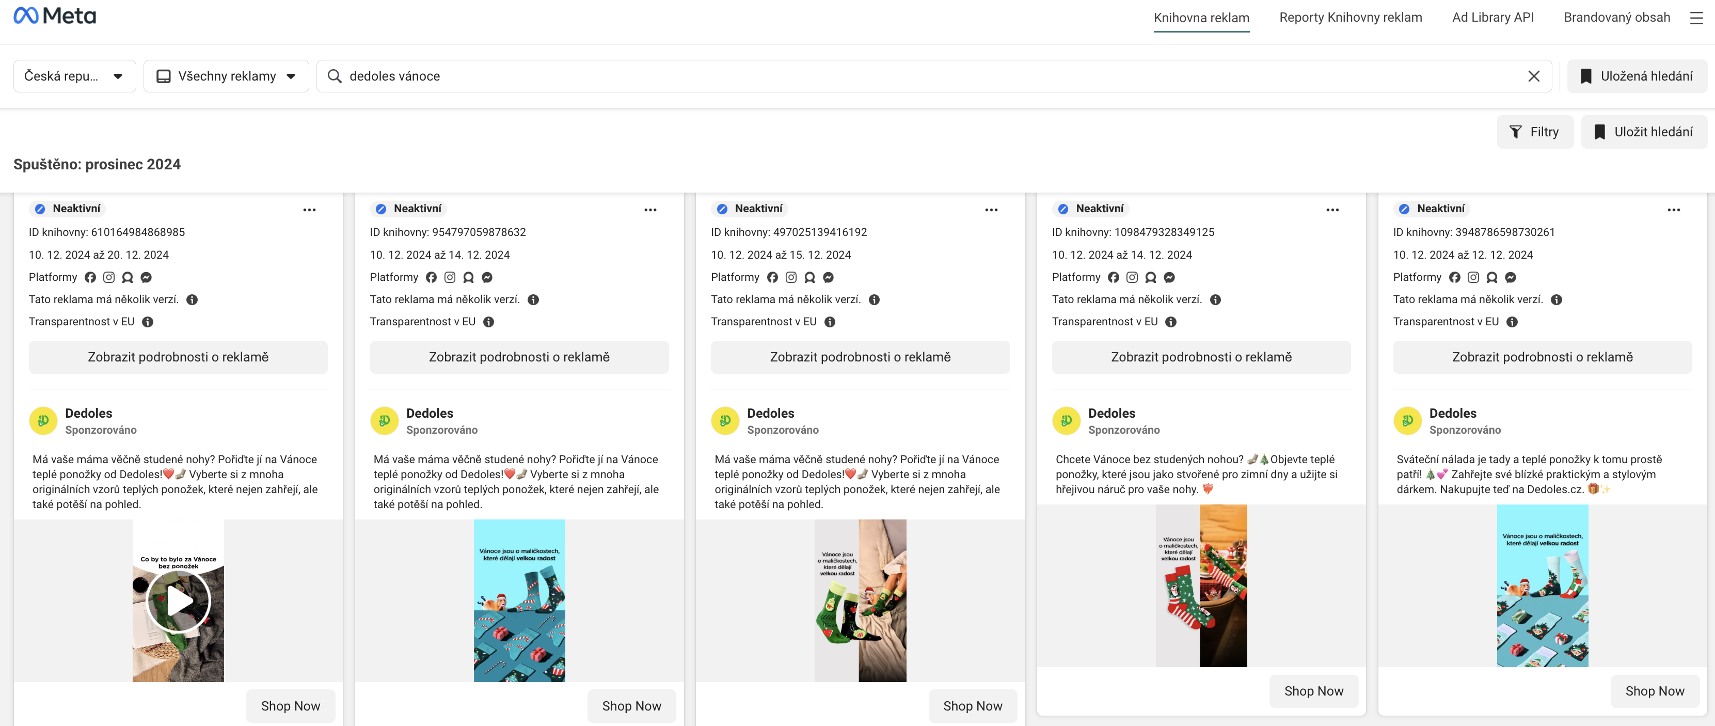Click EU transparency info icon on ad 497025139416192

point(830,322)
